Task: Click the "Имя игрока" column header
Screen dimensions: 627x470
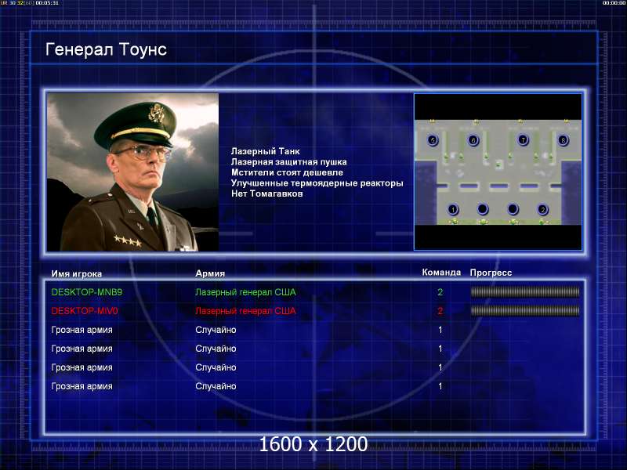Action: [x=77, y=273]
